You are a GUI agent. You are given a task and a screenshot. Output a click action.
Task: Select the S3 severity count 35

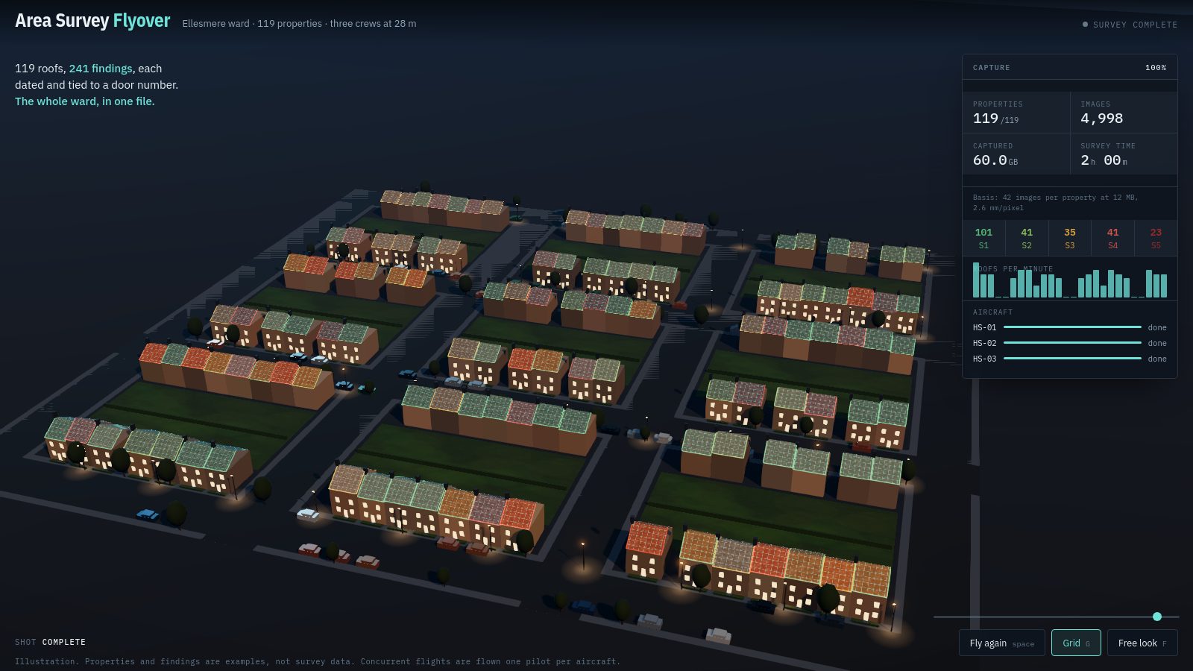point(1070,238)
